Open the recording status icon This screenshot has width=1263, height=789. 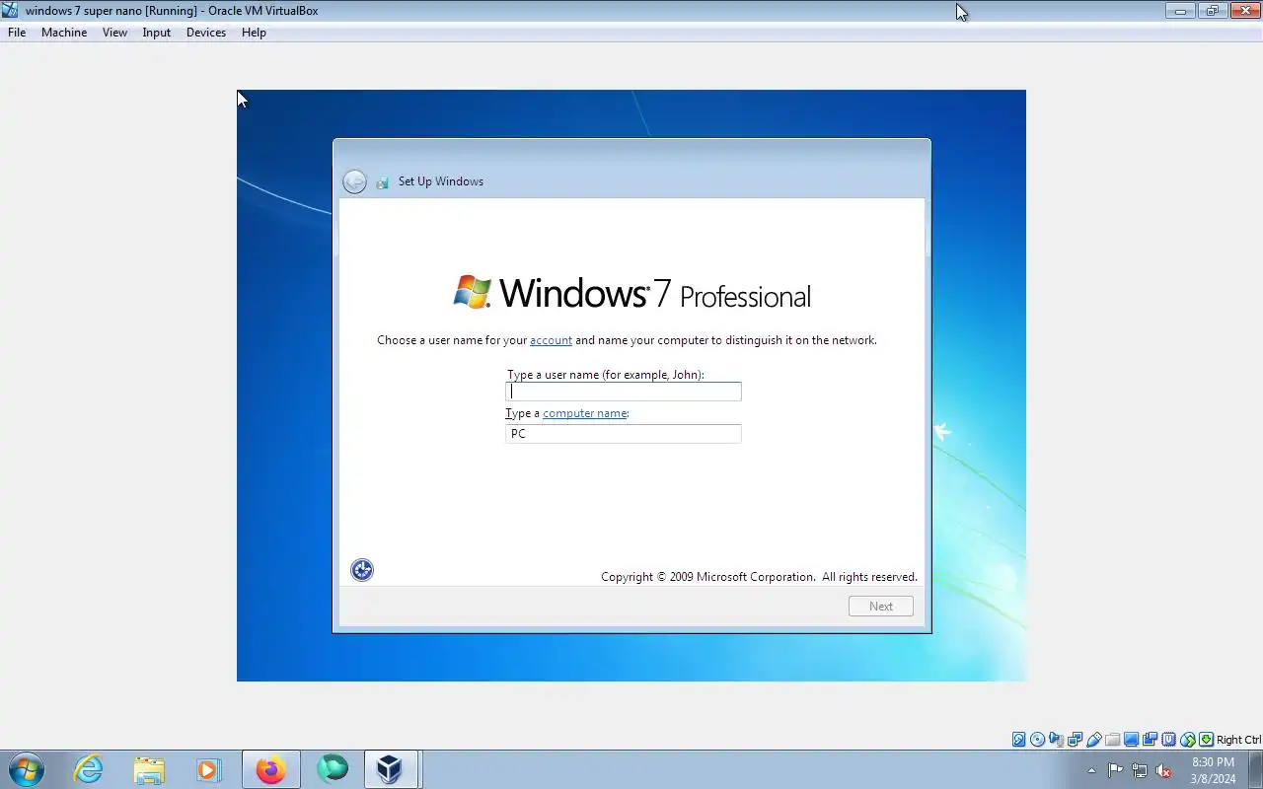(1150, 740)
